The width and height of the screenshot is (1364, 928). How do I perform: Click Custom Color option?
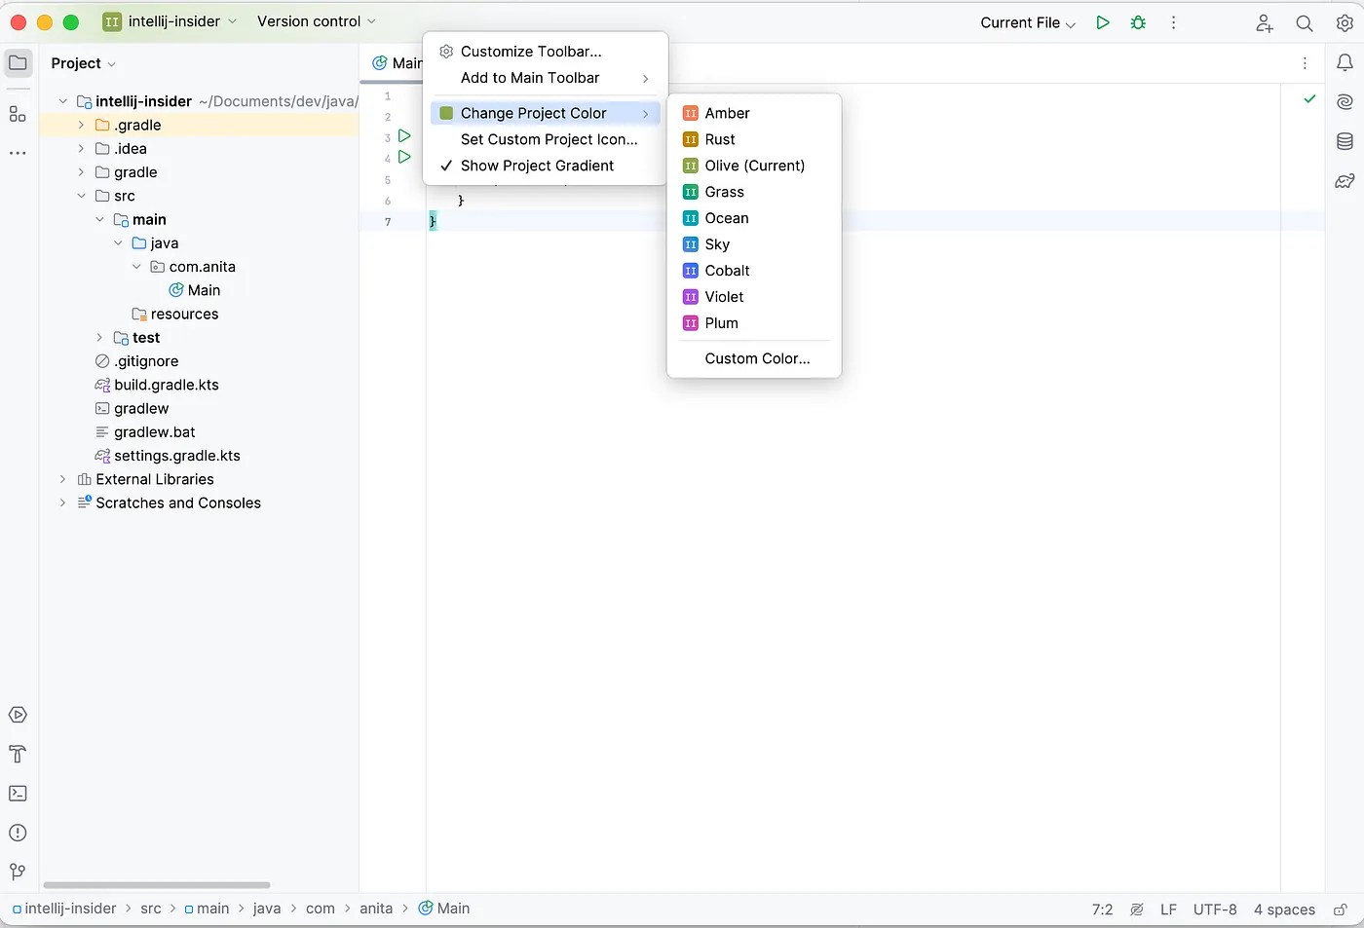click(757, 358)
